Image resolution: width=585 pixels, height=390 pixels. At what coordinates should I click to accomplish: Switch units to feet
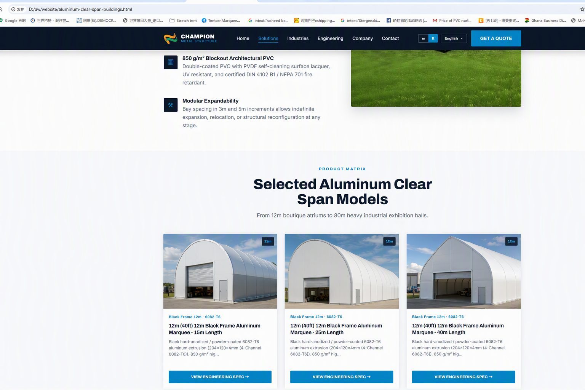point(433,38)
